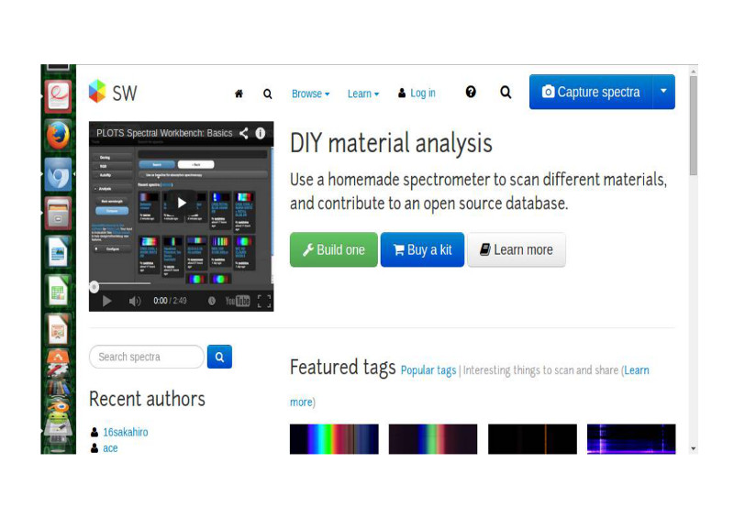Share the video using the share icon
734x518 pixels.
(x=244, y=133)
